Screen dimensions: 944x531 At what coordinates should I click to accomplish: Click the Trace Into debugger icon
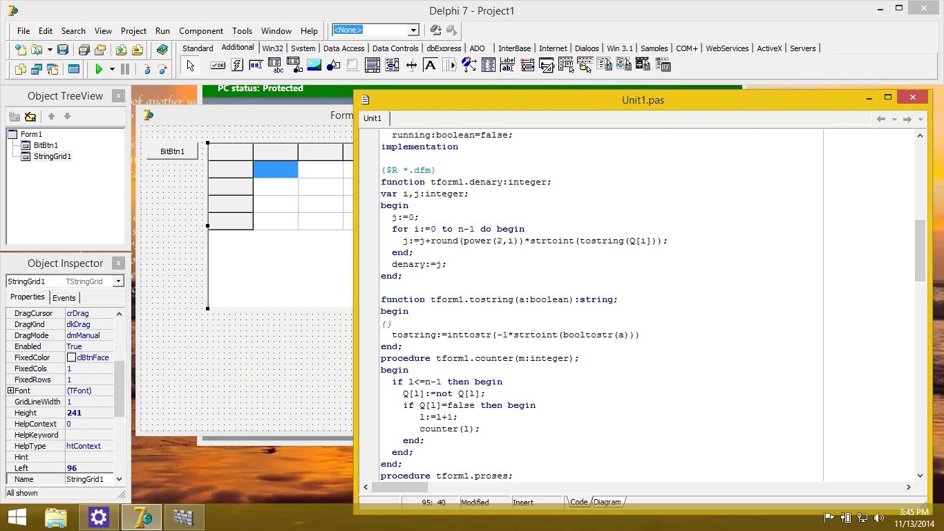tap(147, 69)
